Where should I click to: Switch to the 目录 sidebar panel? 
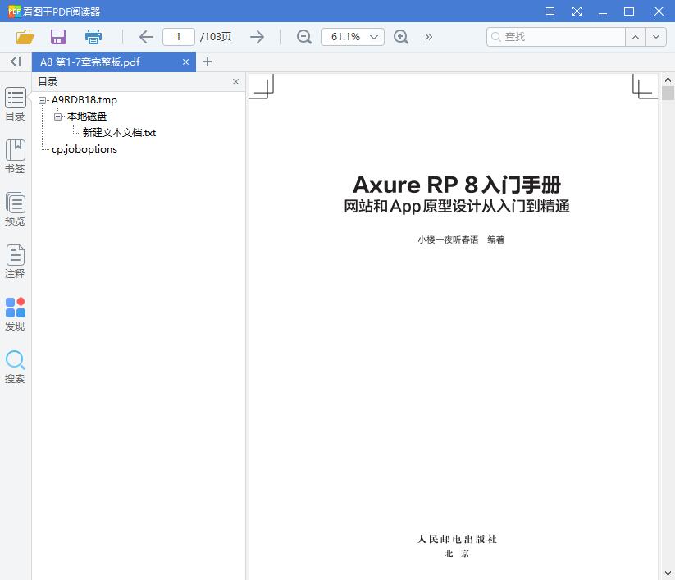(15, 105)
